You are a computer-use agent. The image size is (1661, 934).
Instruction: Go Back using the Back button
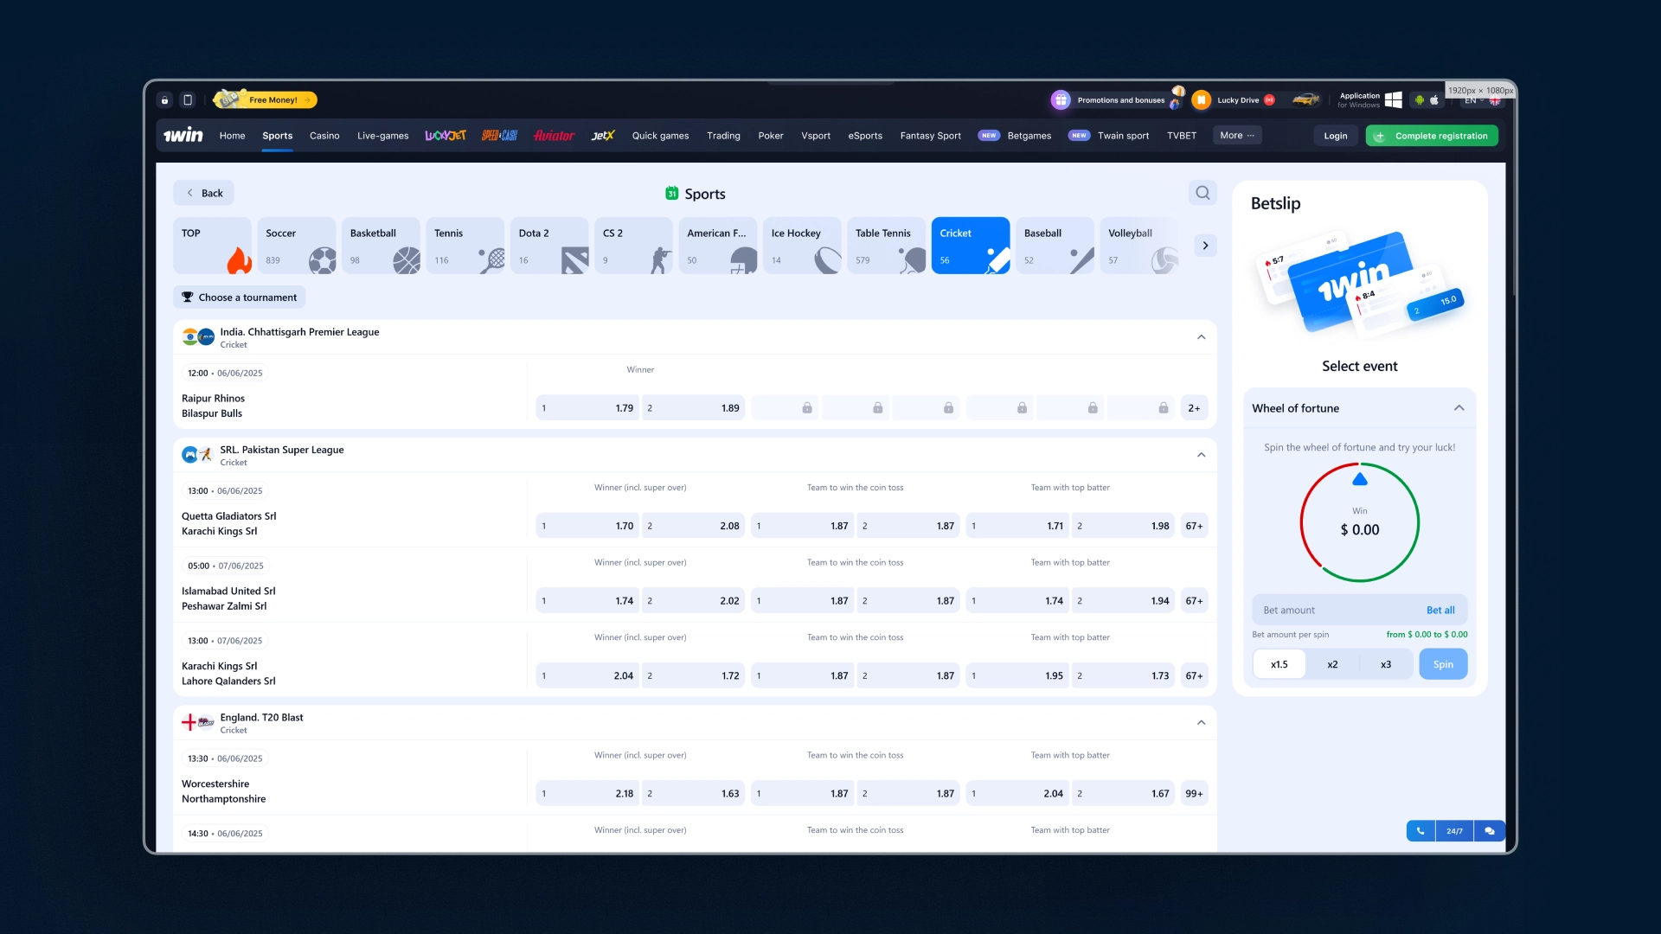point(203,193)
